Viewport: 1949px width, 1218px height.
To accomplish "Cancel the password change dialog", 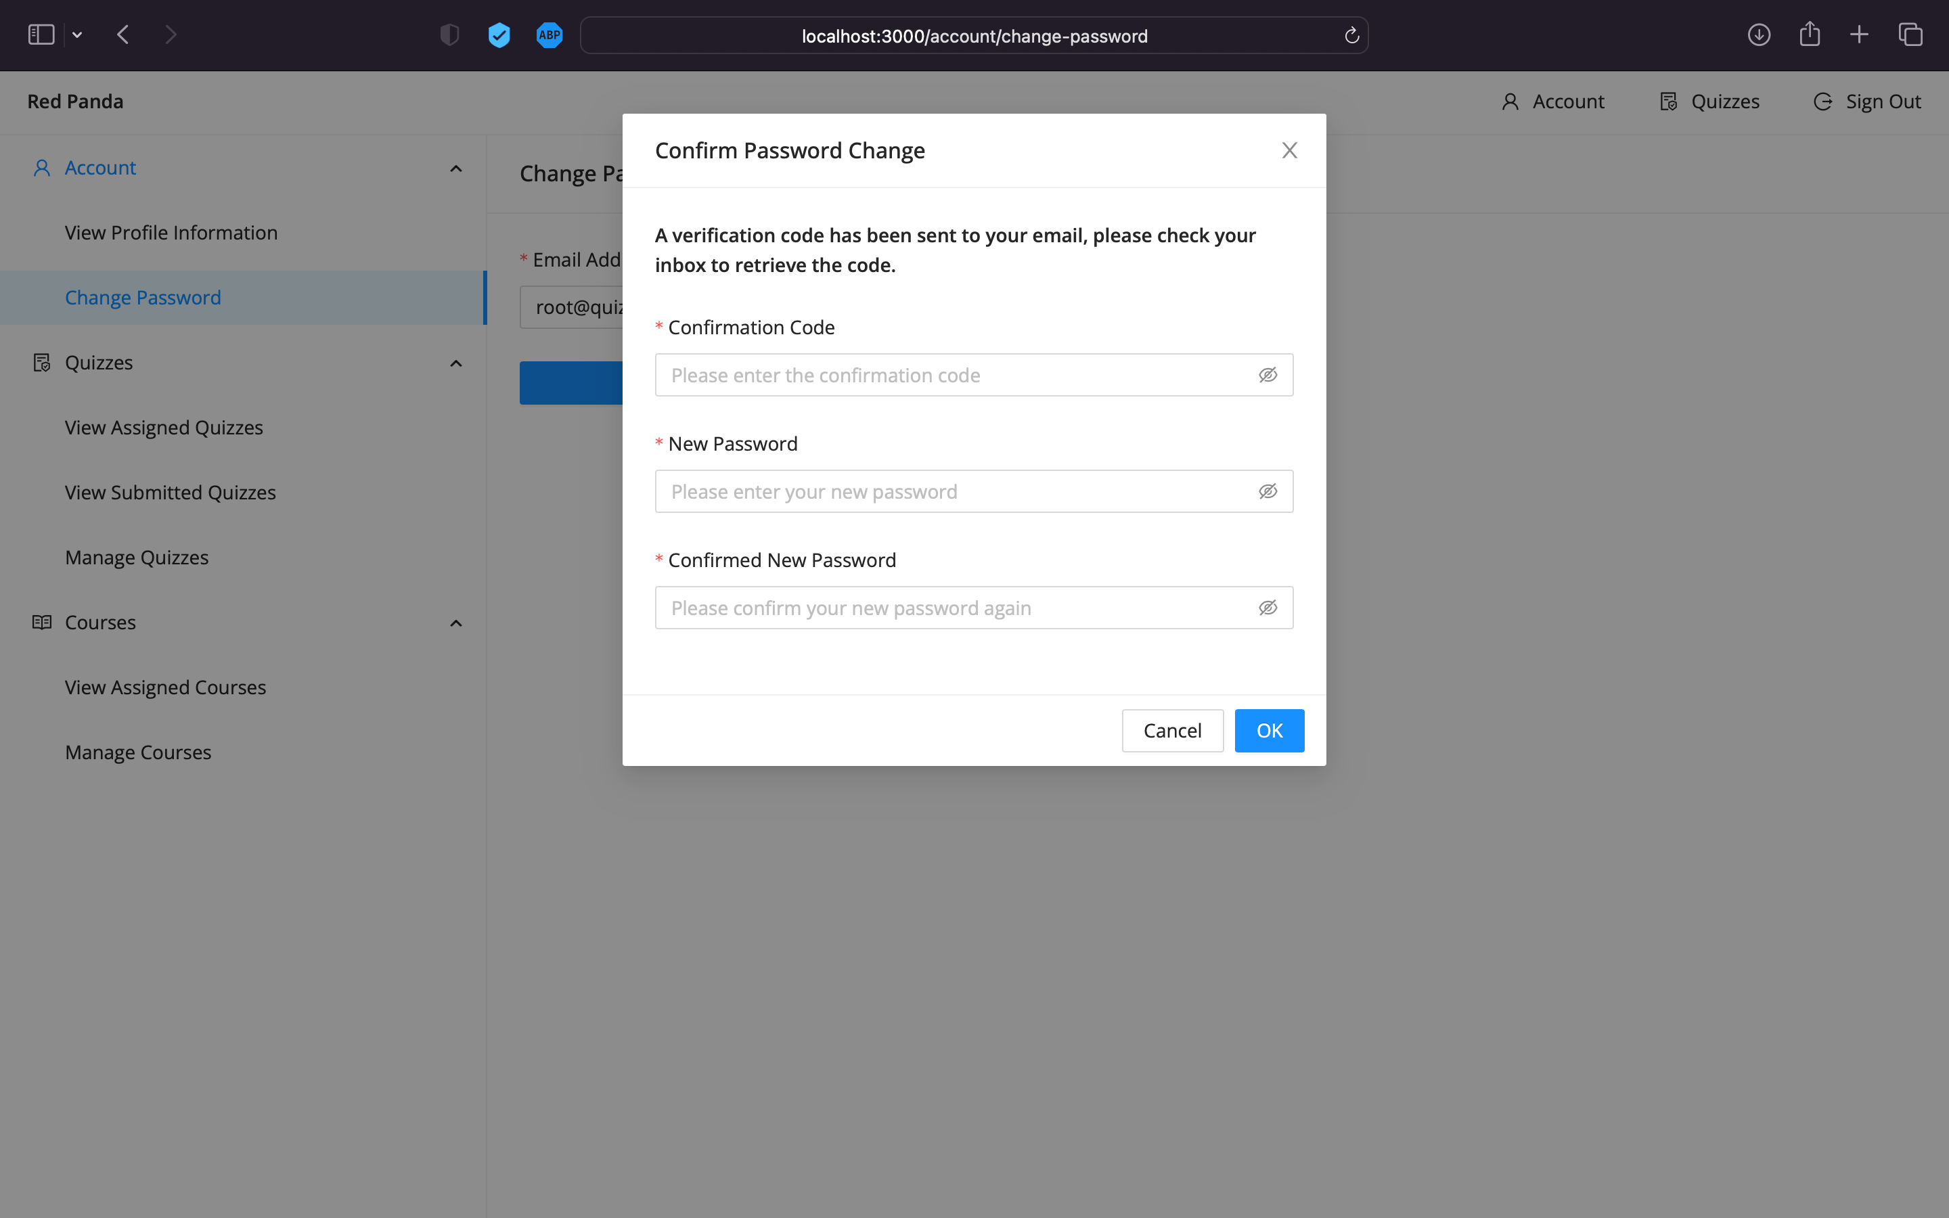I will point(1172,730).
